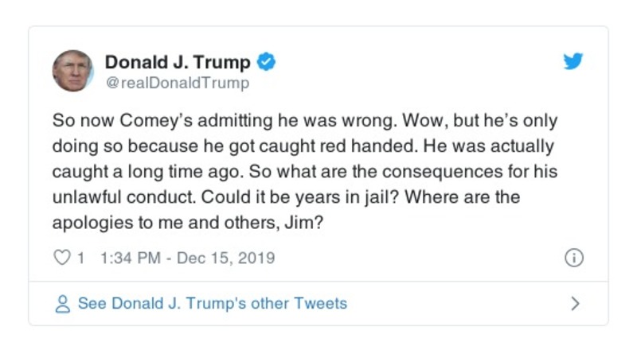Open the profile avatar photo
This screenshot has width=637, height=354.
[72, 71]
